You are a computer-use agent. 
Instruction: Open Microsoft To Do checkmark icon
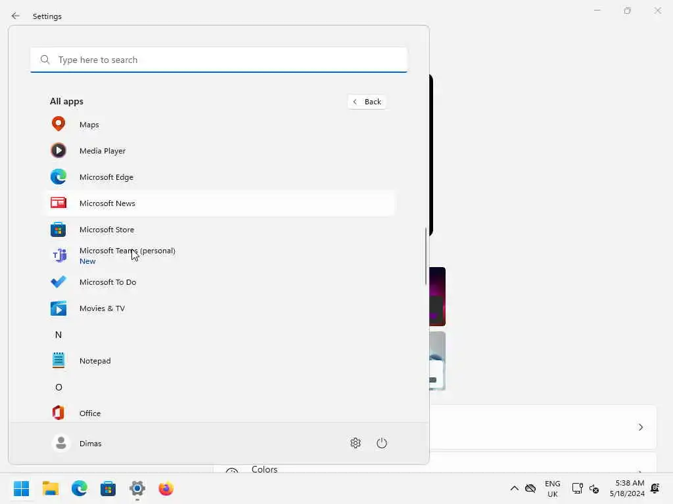pos(58,282)
